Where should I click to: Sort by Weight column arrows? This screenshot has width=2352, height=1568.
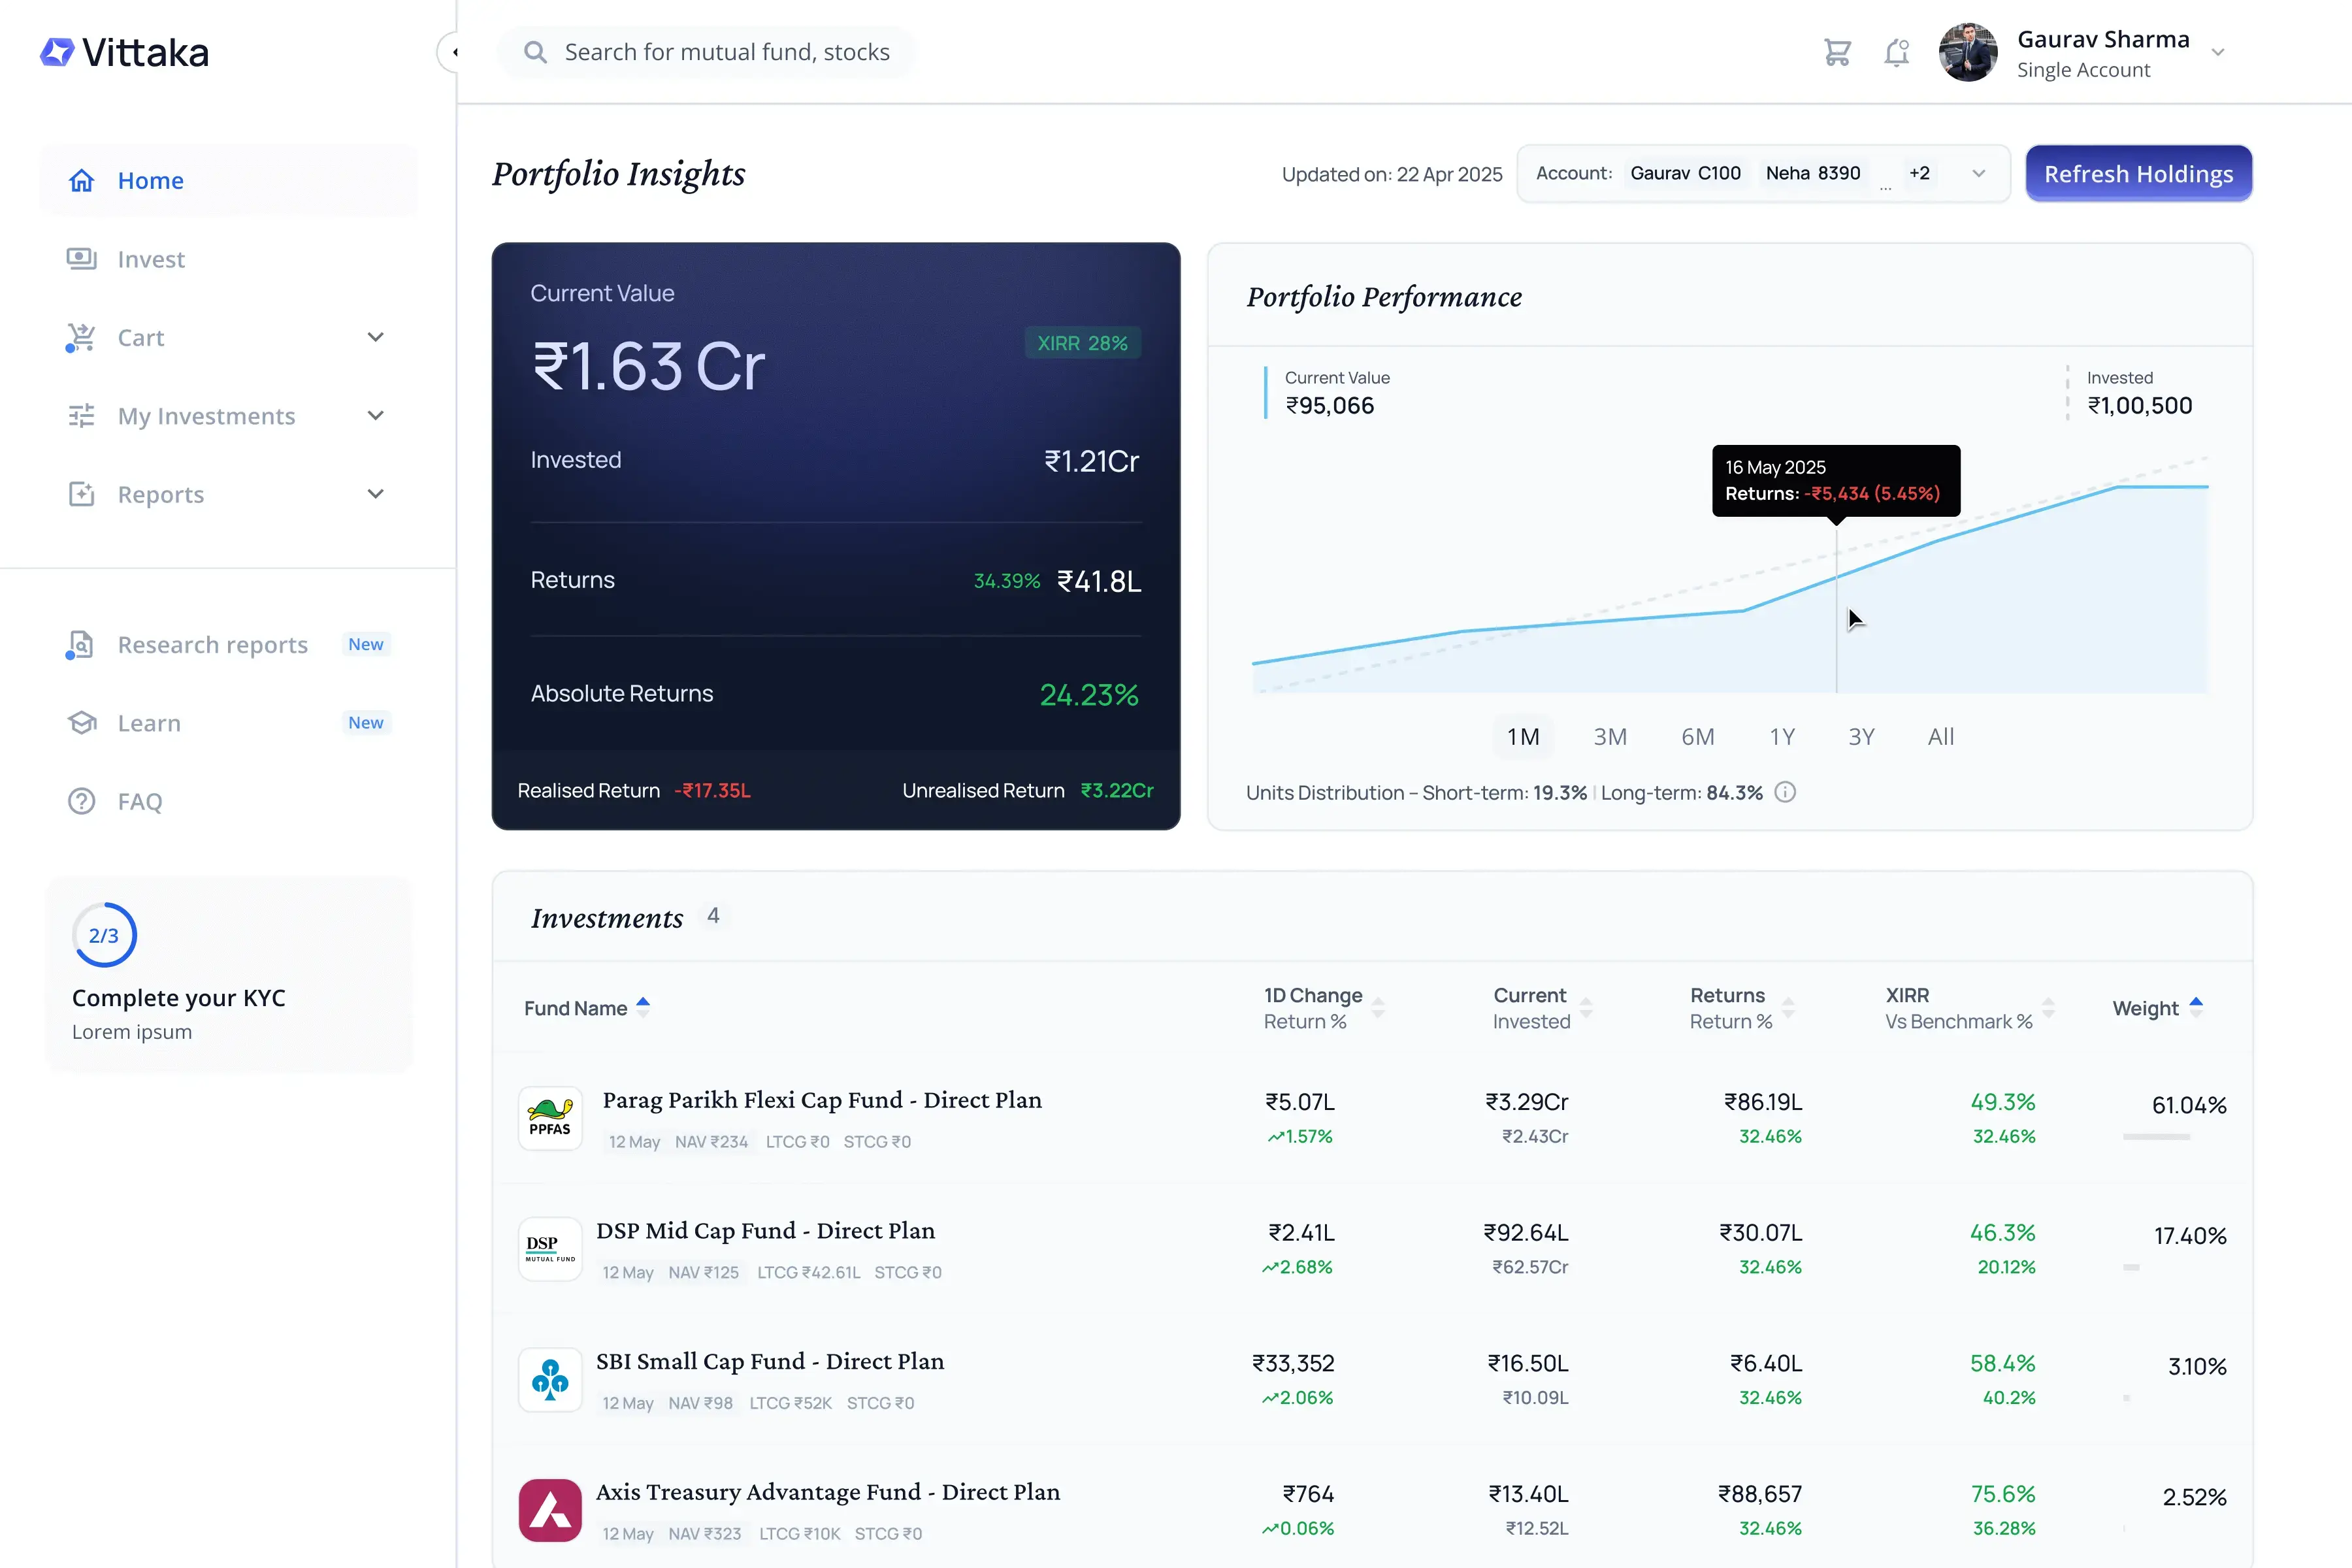[x=2196, y=1008]
